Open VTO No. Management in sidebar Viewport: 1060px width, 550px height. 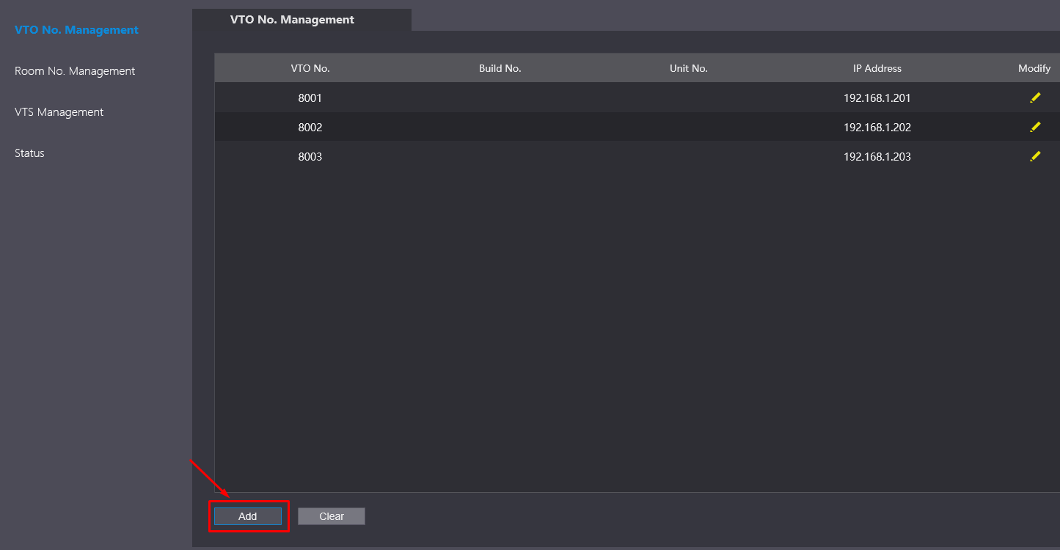pos(76,30)
